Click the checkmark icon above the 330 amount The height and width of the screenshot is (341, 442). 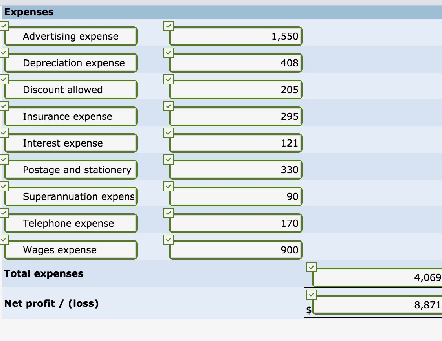click(169, 159)
